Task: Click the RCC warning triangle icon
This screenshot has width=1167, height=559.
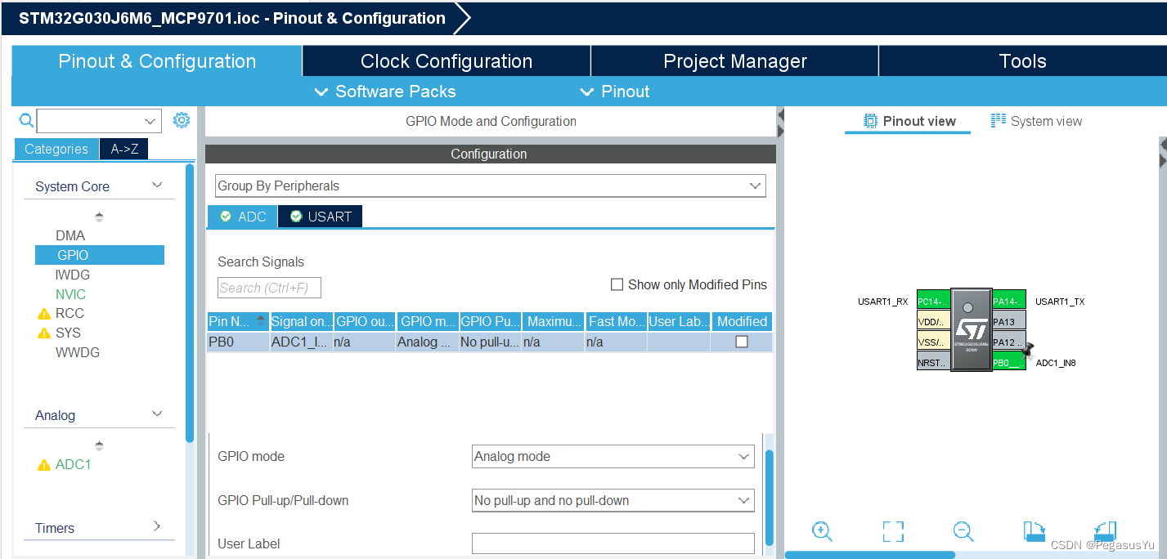Action: pyautogui.click(x=44, y=314)
